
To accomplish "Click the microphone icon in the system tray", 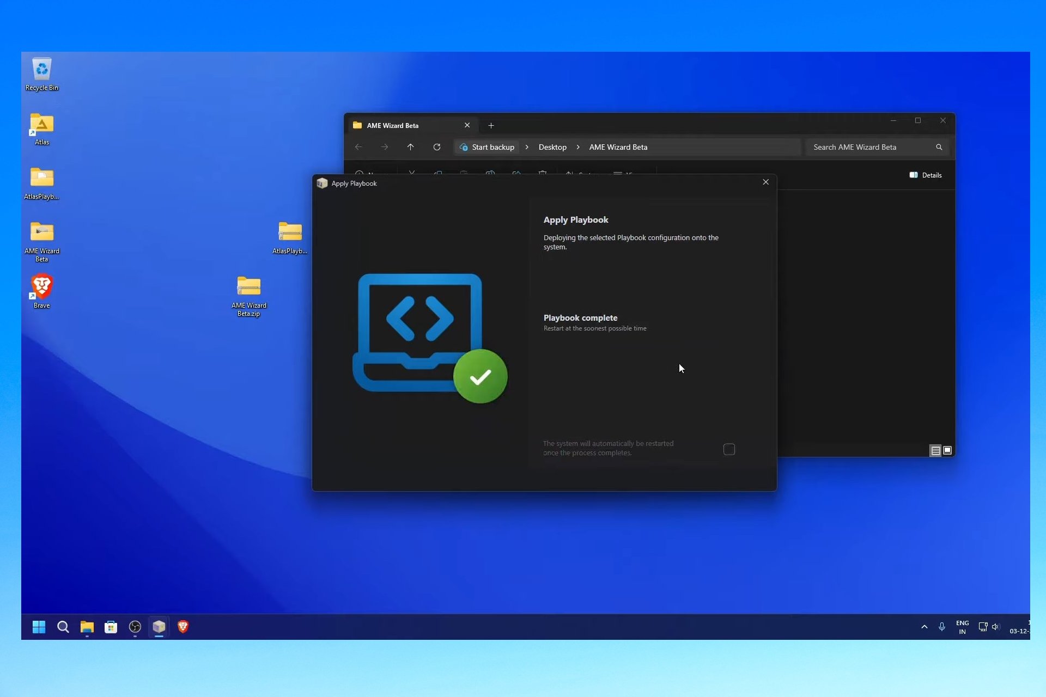I will point(942,627).
